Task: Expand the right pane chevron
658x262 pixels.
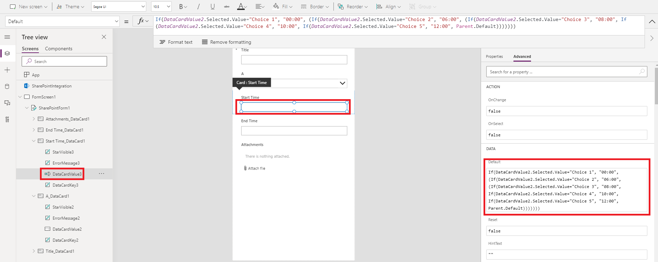Action: click(651, 38)
